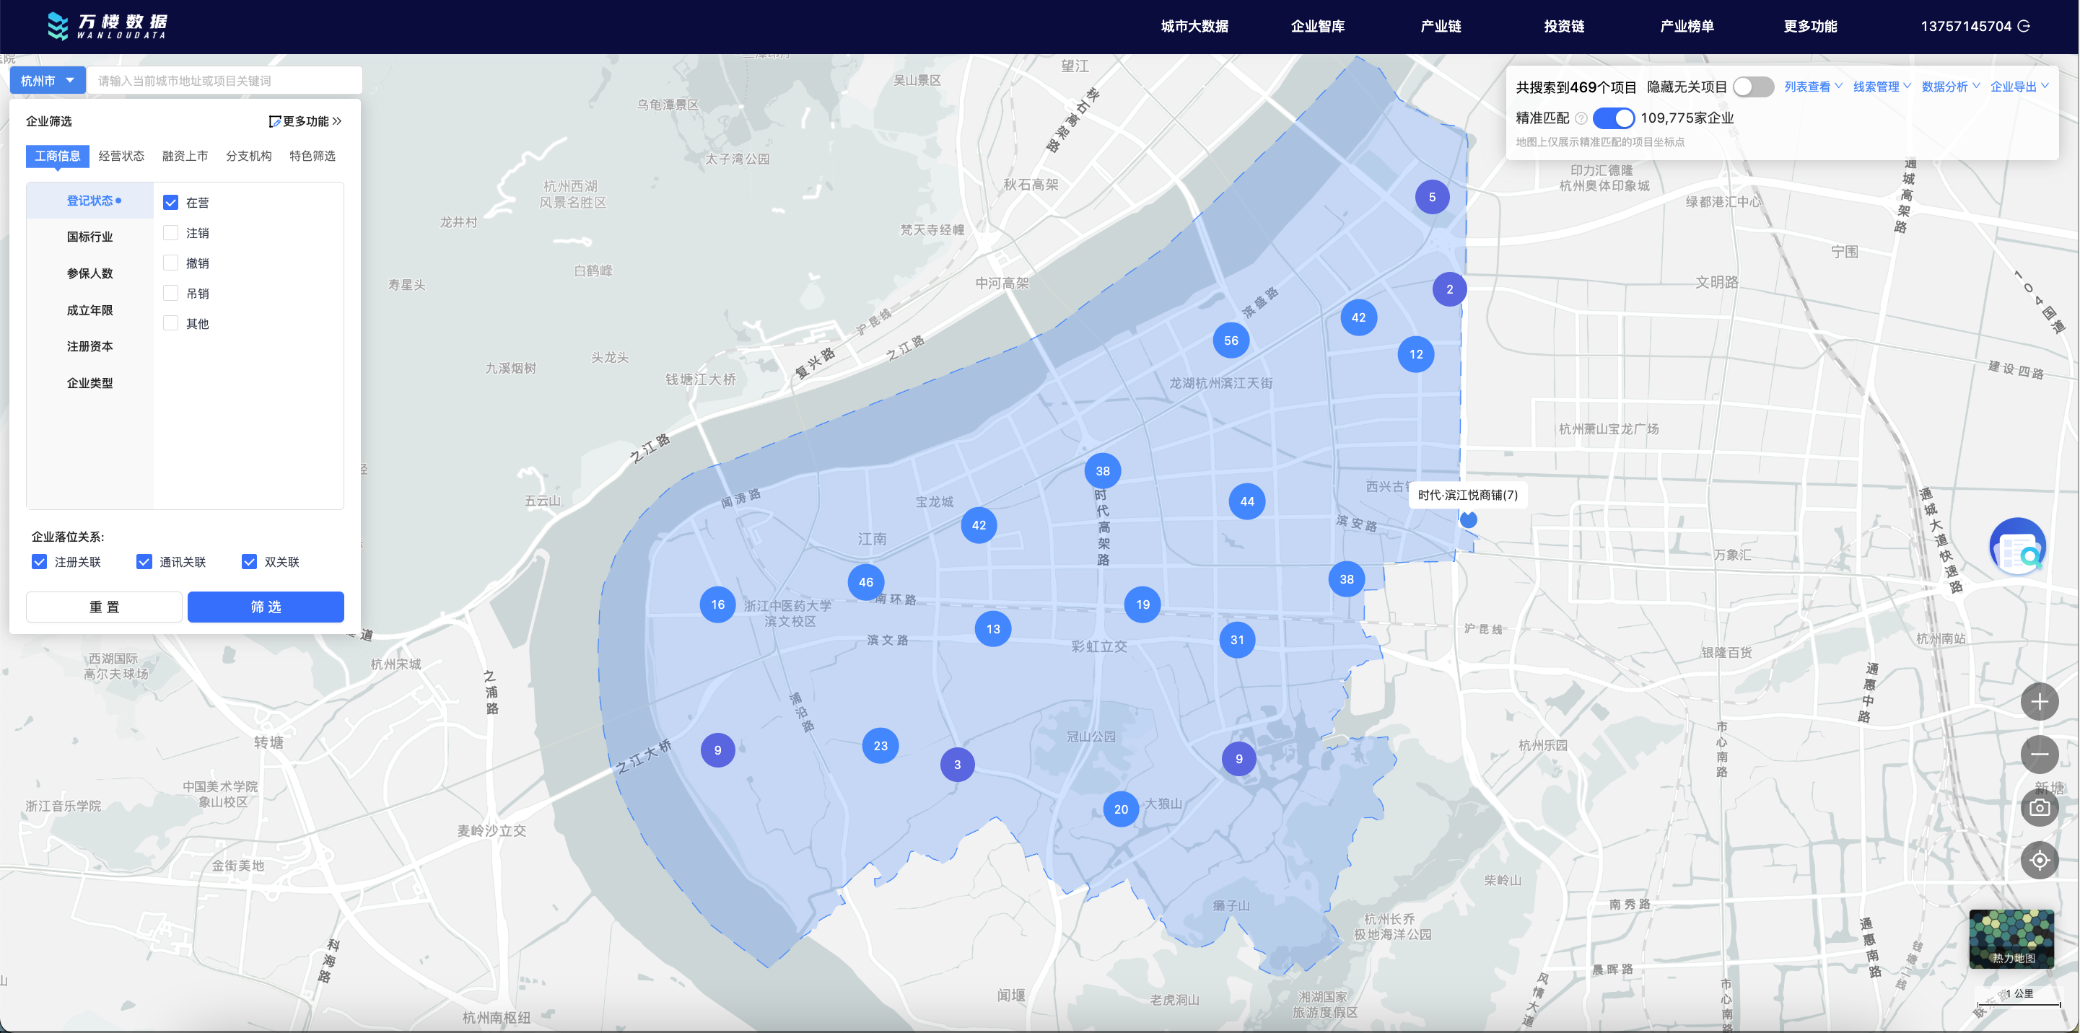This screenshot has height=1033, width=2080.
Task: Uncheck the 通讯关联 checkbox
Action: pos(144,562)
